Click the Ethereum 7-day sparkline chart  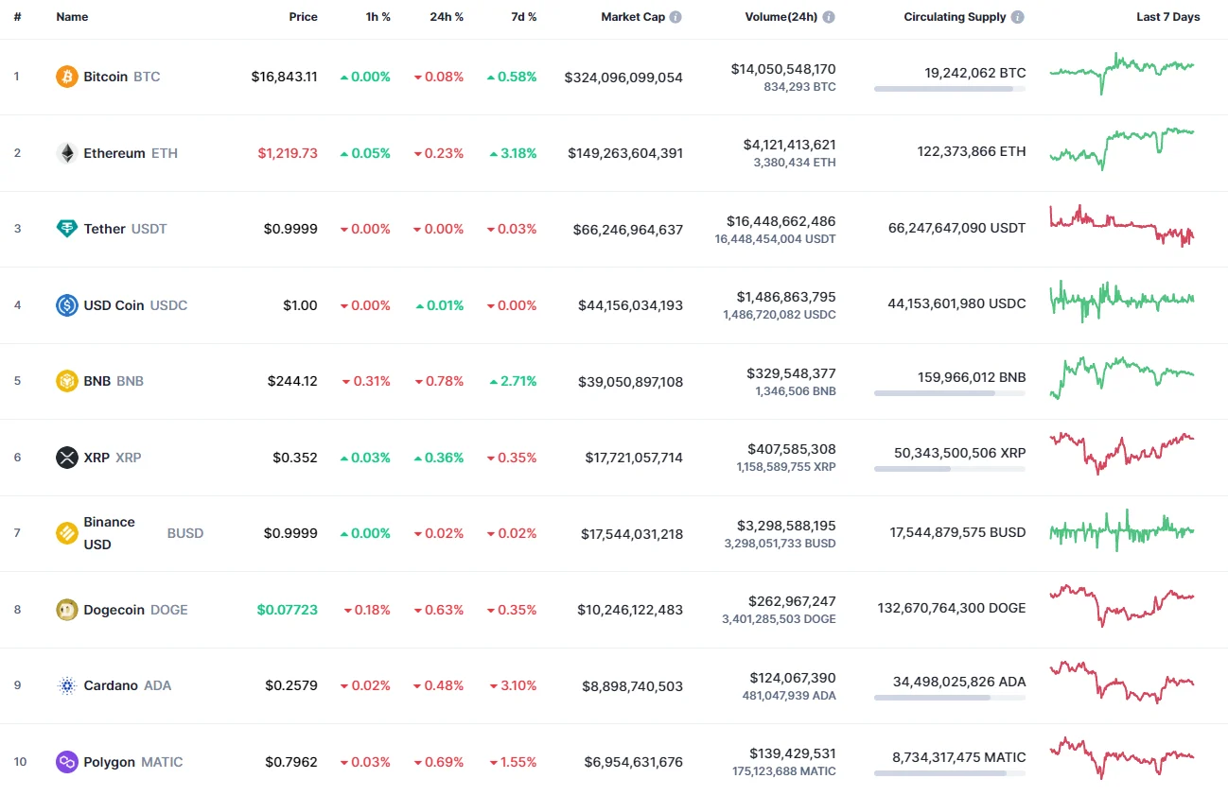tap(1121, 152)
